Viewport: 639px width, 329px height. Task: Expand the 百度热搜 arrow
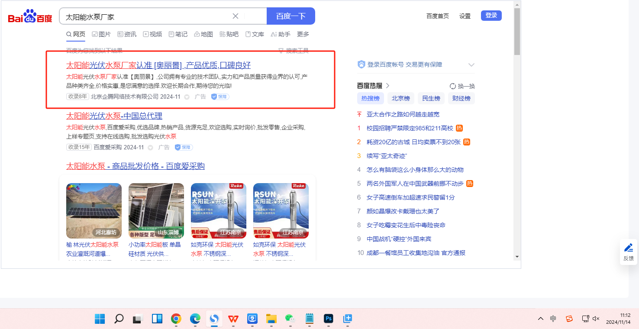pyautogui.click(x=387, y=86)
